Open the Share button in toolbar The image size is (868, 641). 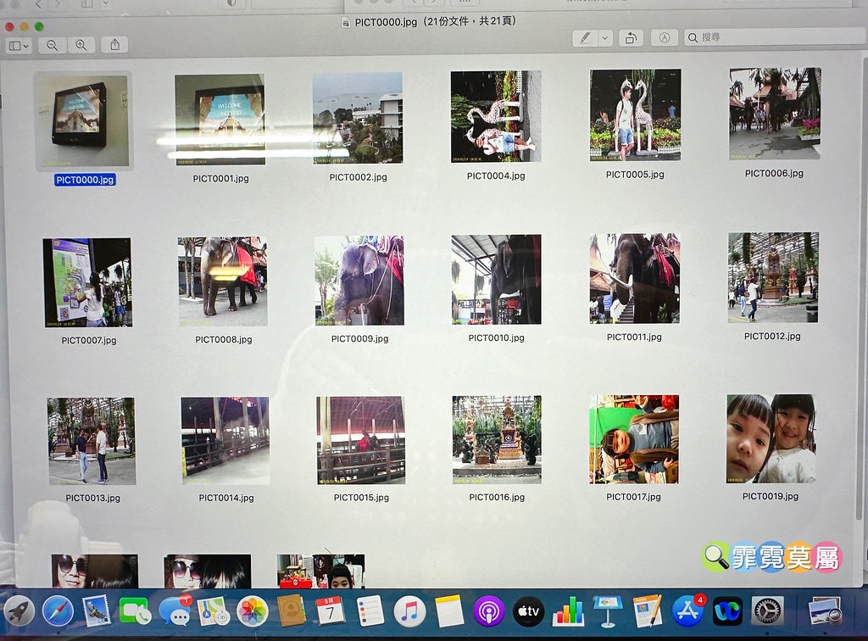coord(114,45)
